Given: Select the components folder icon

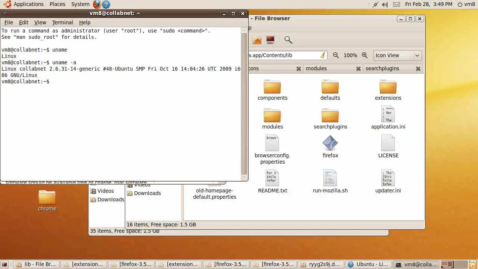Looking at the screenshot, I should 272,86.
